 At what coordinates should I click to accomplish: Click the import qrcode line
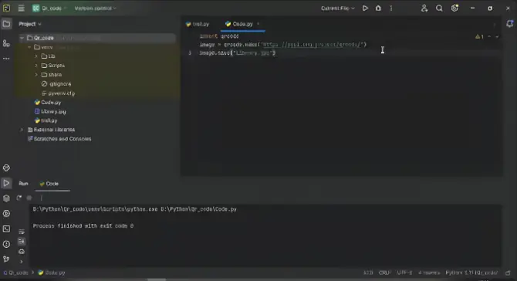[219, 36]
